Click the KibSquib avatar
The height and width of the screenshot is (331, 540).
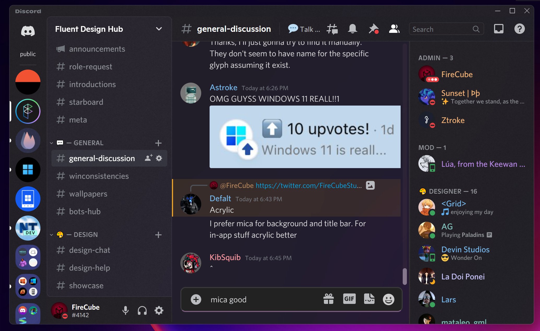[191, 263]
